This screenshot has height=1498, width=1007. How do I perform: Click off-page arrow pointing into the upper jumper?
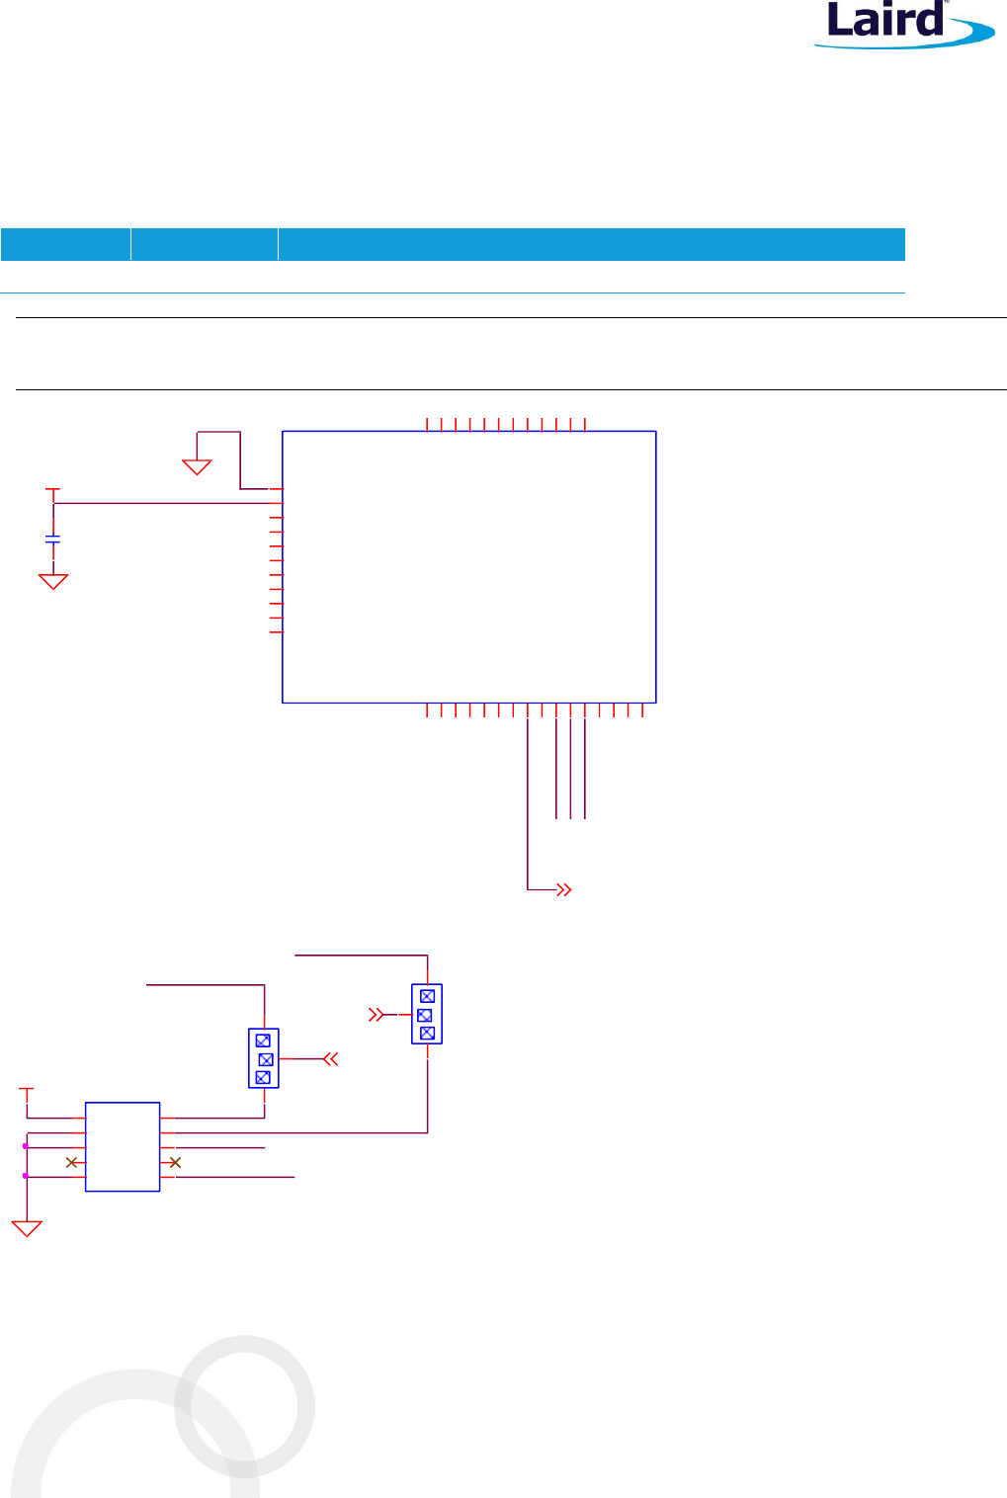[376, 1014]
